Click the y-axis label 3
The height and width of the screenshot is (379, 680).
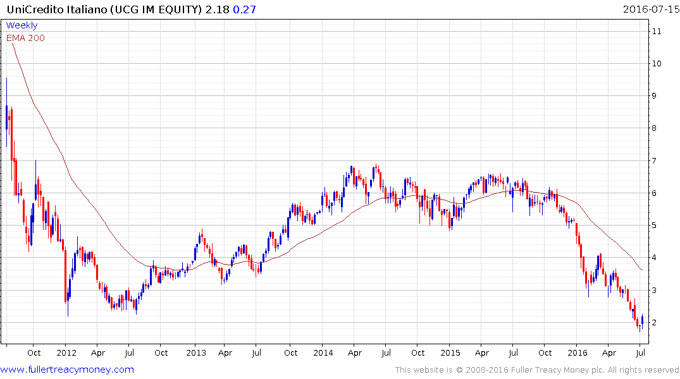[x=655, y=290]
